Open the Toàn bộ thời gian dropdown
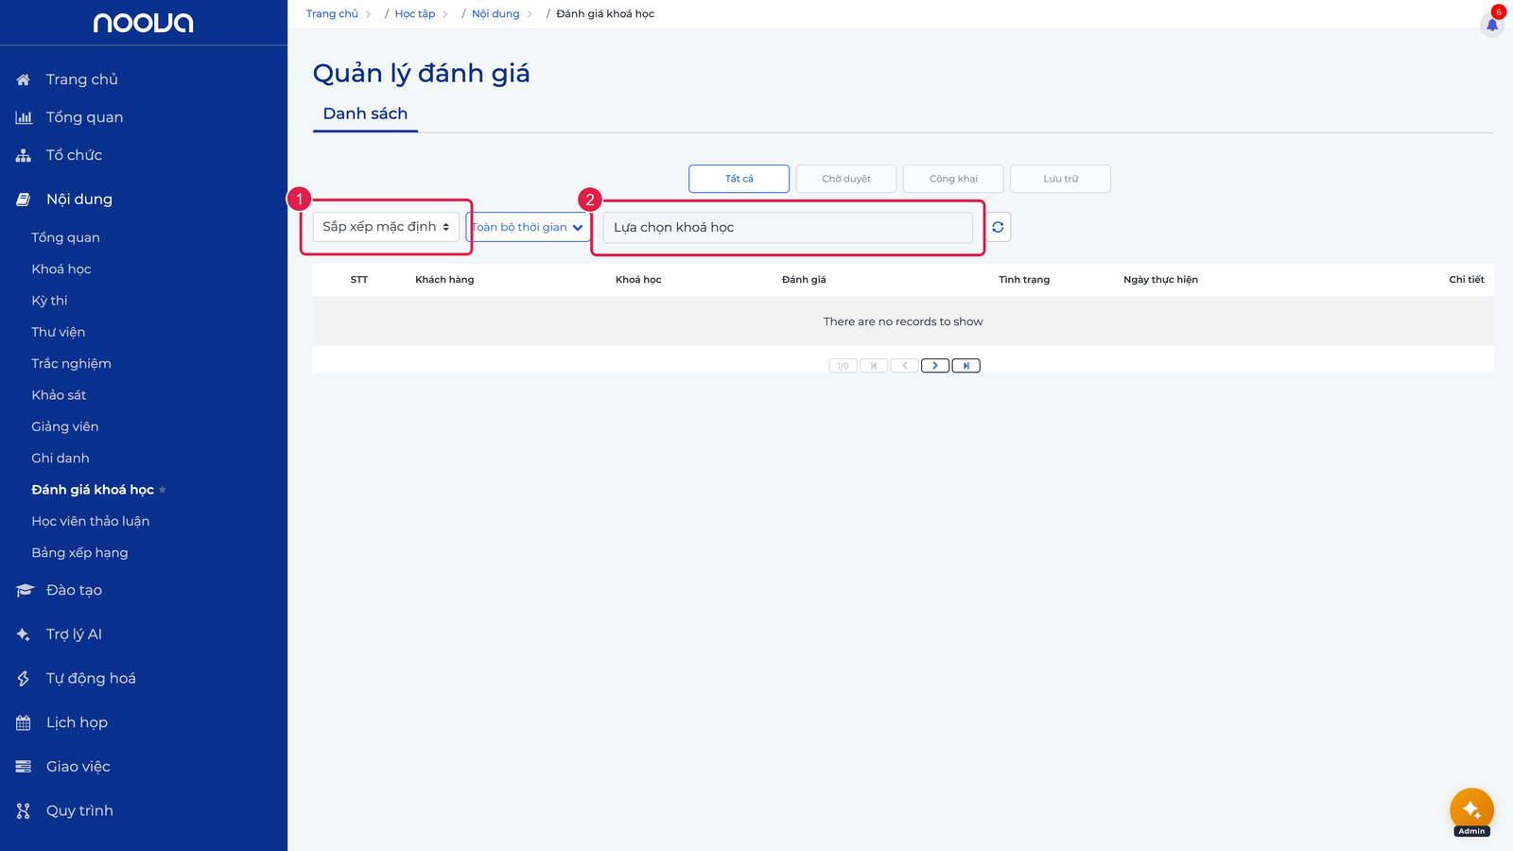Viewport: 1513px width, 851px height. pyautogui.click(x=528, y=227)
